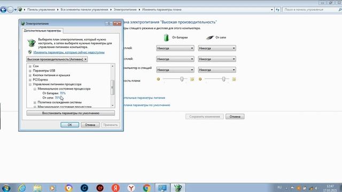Click Отмена in the Электропитание dialog
The width and height of the screenshot is (342, 192).
90,125
